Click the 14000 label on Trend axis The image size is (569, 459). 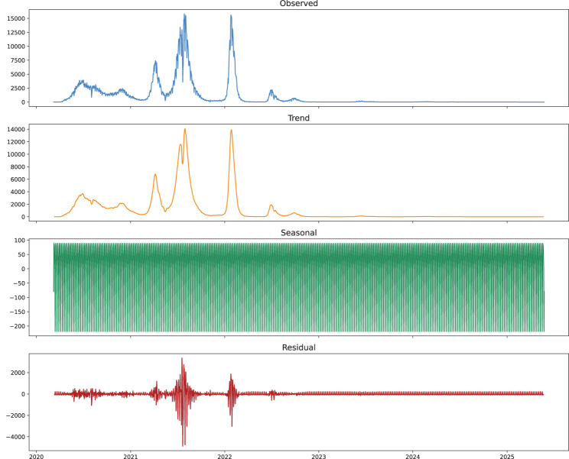pyautogui.click(x=16, y=129)
